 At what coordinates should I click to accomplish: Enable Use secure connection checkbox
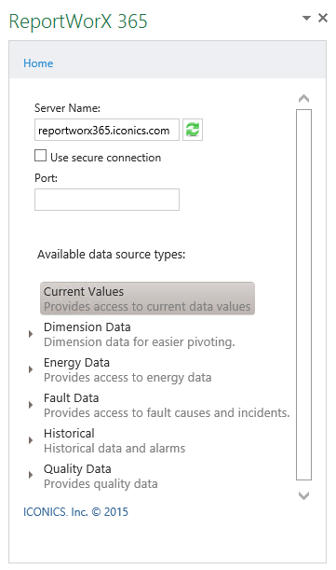(x=41, y=156)
